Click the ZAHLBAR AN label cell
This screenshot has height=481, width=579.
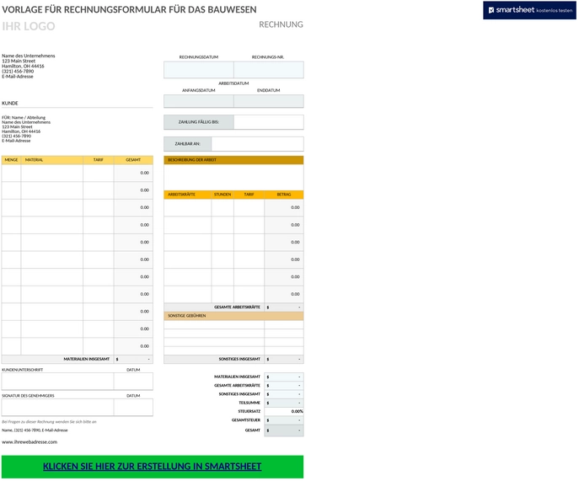[x=188, y=144]
